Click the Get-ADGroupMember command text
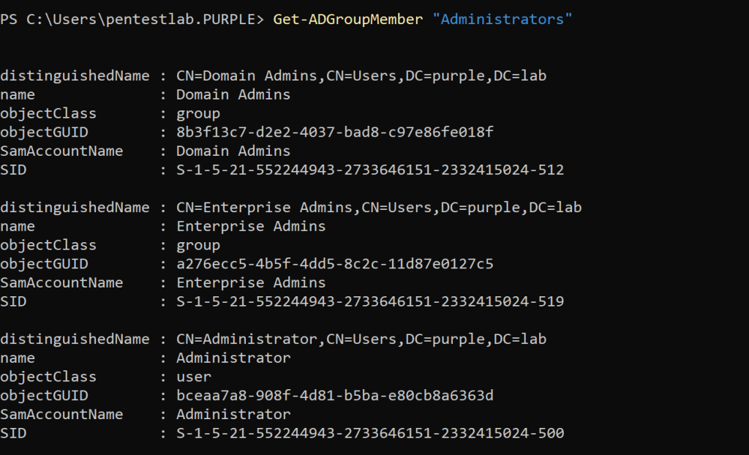The height and width of the screenshot is (455, 749). [x=347, y=19]
